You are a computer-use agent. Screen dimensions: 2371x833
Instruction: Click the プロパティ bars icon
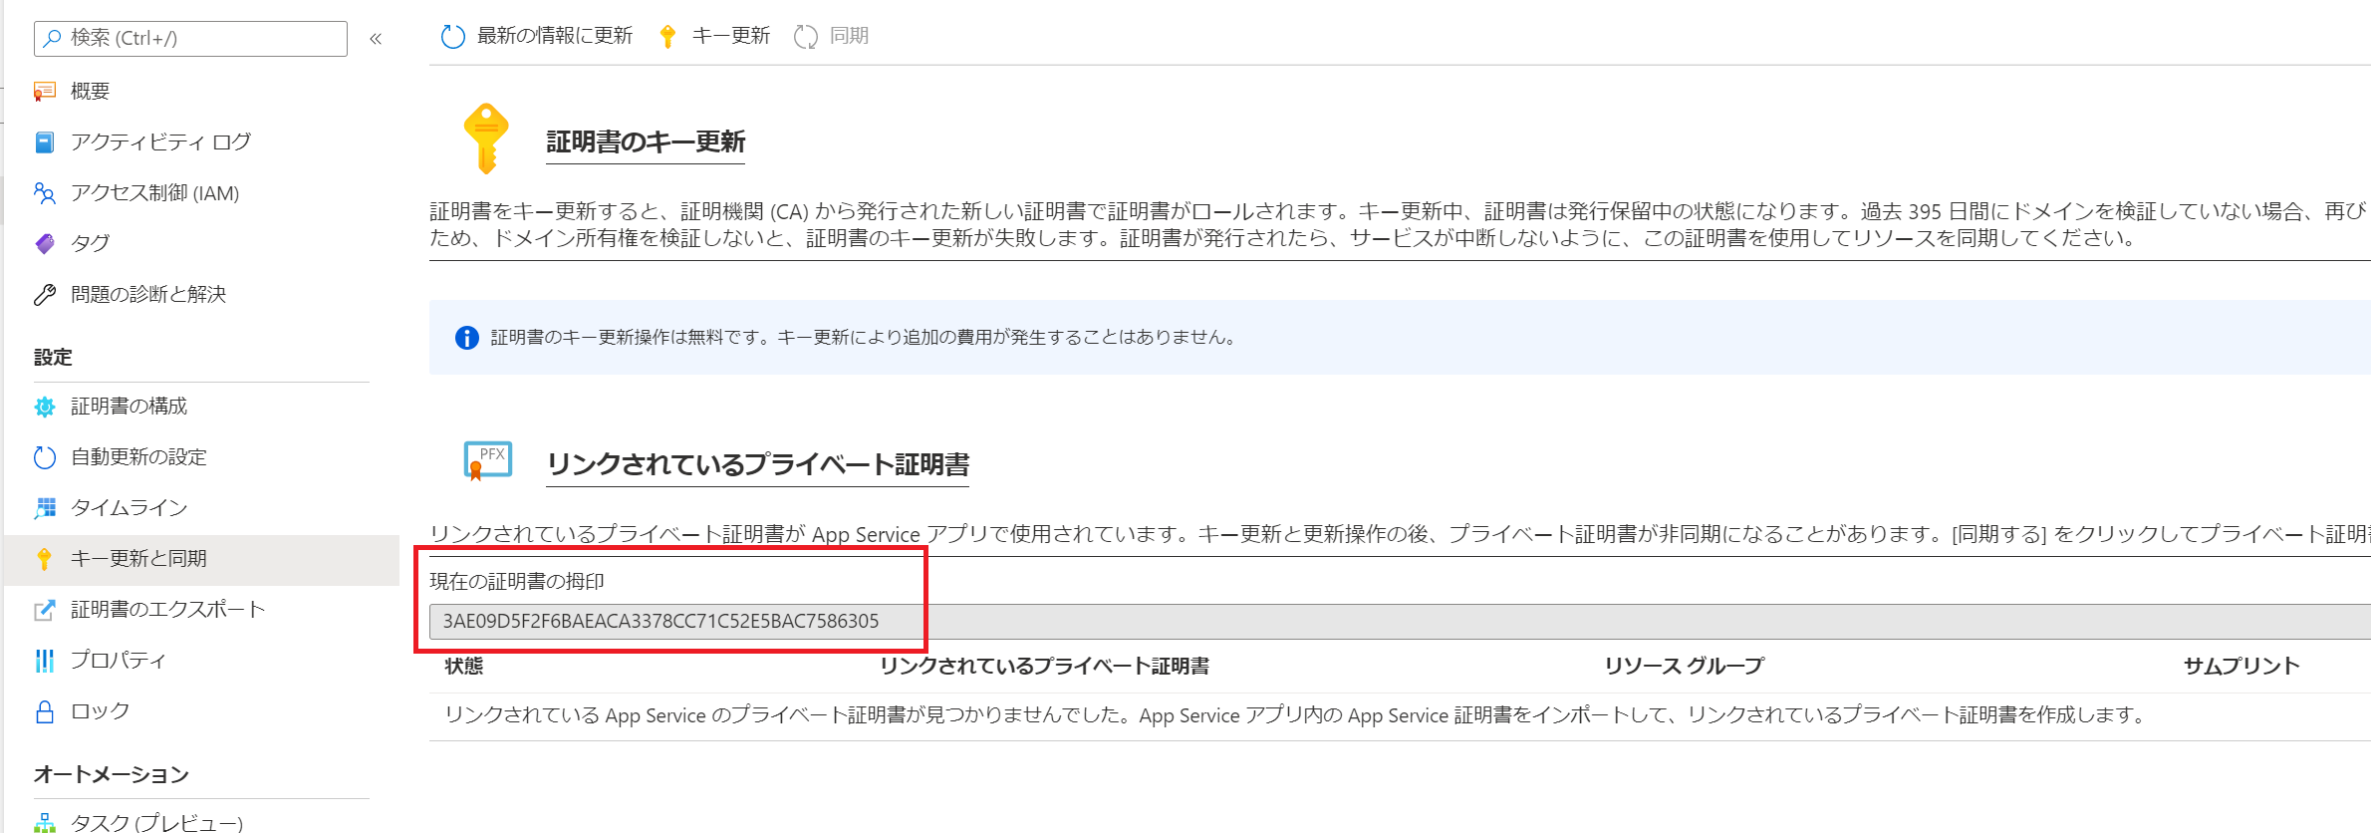pyautogui.click(x=45, y=661)
